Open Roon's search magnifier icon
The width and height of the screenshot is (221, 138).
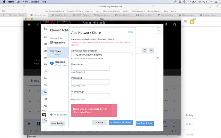(x=175, y=25)
